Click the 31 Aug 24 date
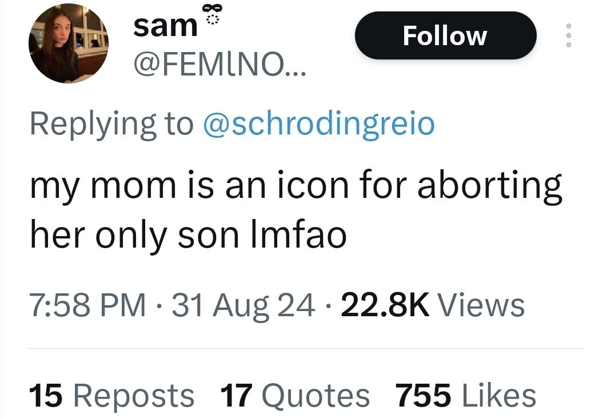 [243, 305]
